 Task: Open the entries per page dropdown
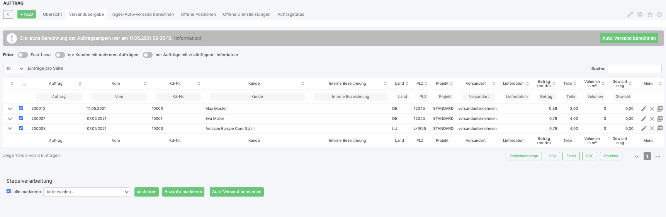(x=14, y=69)
